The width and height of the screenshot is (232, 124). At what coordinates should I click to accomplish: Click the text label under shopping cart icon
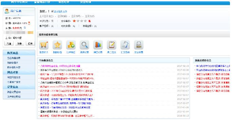coord(44,52)
